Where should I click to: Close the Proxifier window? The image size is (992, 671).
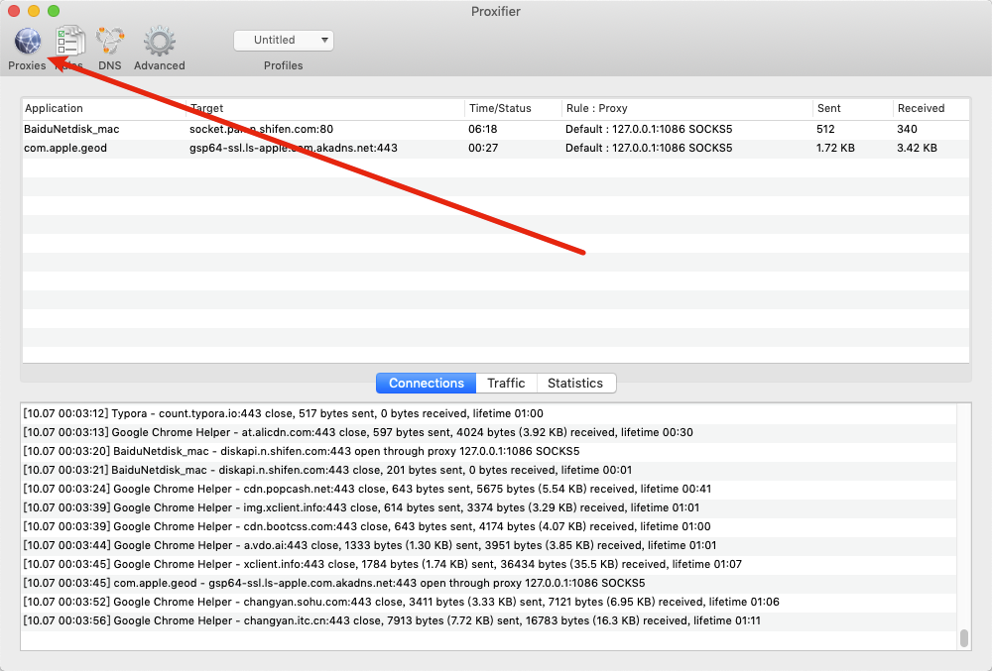pyautogui.click(x=14, y=11)
